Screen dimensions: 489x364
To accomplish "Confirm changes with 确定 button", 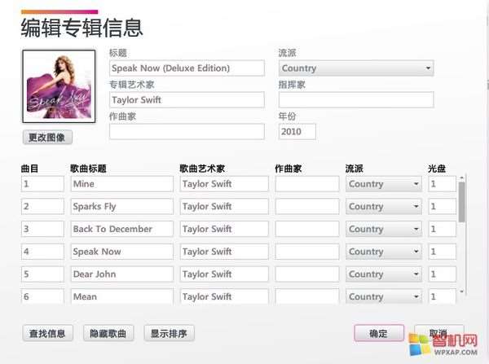I will pos(379,333).
